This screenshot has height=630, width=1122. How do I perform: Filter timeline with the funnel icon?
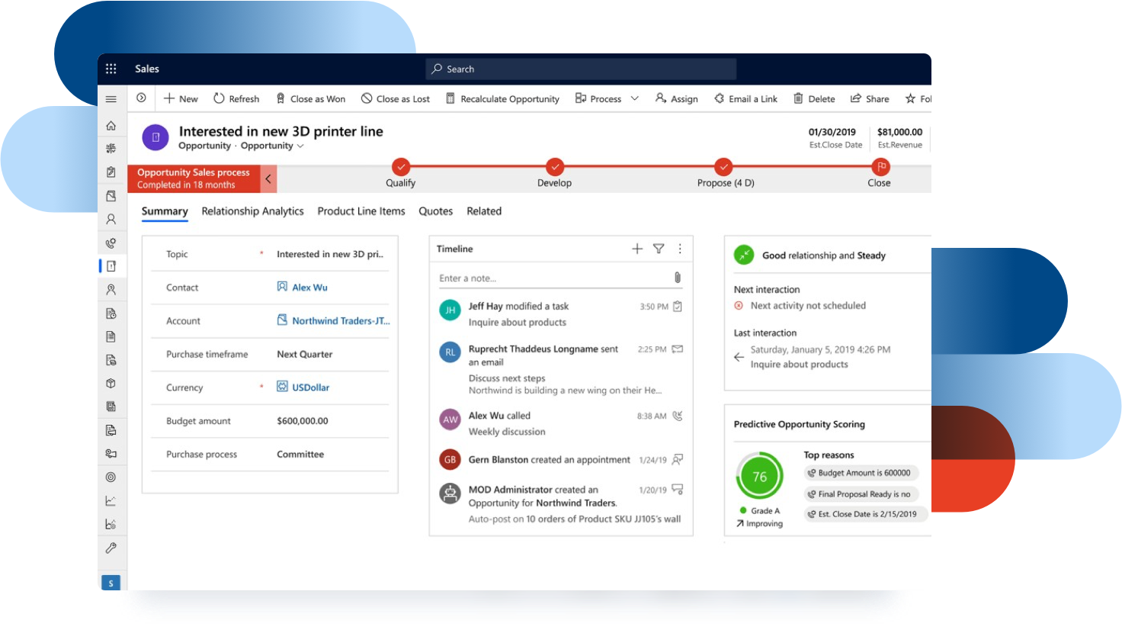[659, 249]
